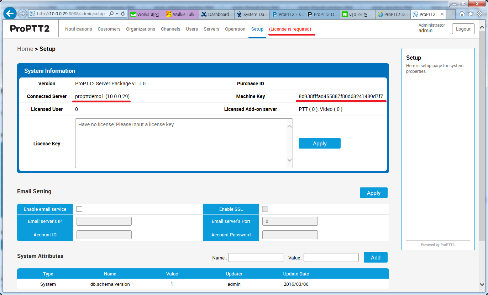Click the Logout button
This screenshot has height=295, width=488.
point(463,29)
